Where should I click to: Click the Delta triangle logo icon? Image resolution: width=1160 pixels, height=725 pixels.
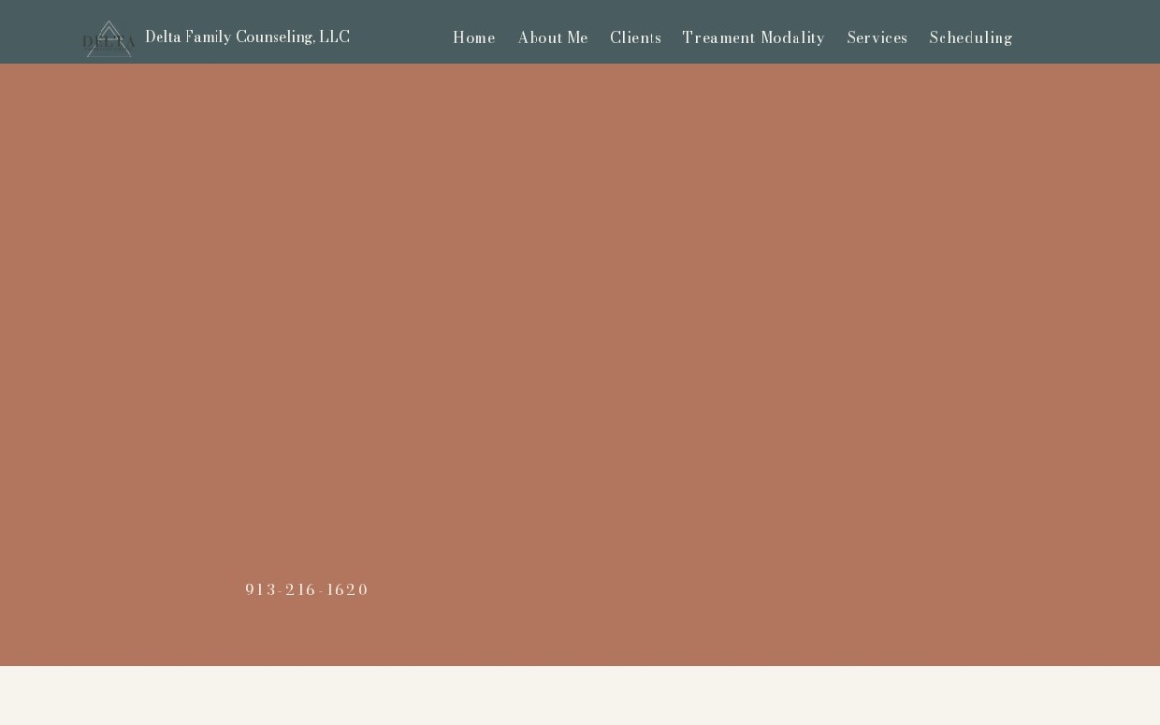[x=109, y=39]
